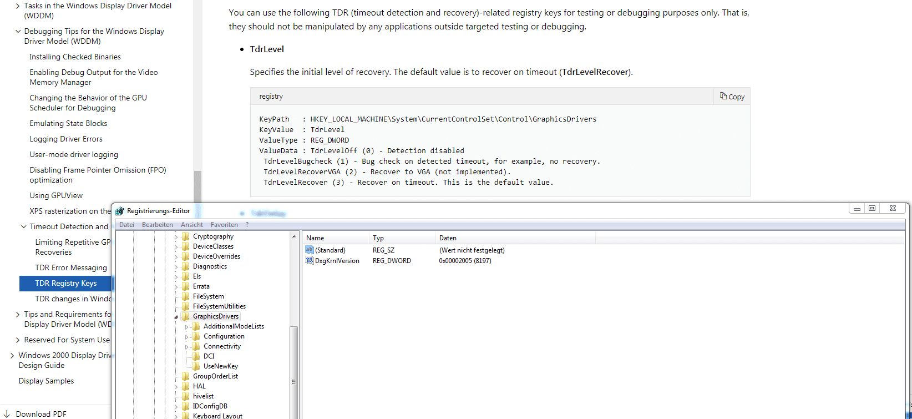The height and width of the screenshot is (419, 912).
Task: Expand the AdditionalModeLists subkey
Action: [x=187, y=327]
